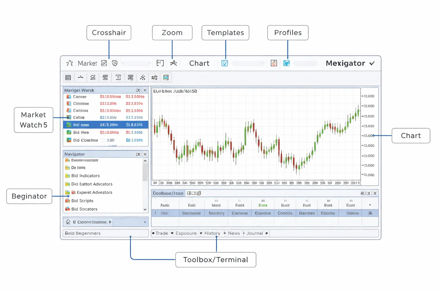Viewport: 440px width, 293px height.
Task: Click the 'Sierrates' cell in Toolbox row
Action: coord(307,213)
